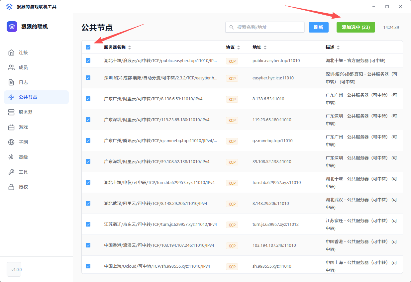Click the network node icon beside 公共节点
Image resolution: width=411 pixels, height=282 pixels.
point(11,97)
